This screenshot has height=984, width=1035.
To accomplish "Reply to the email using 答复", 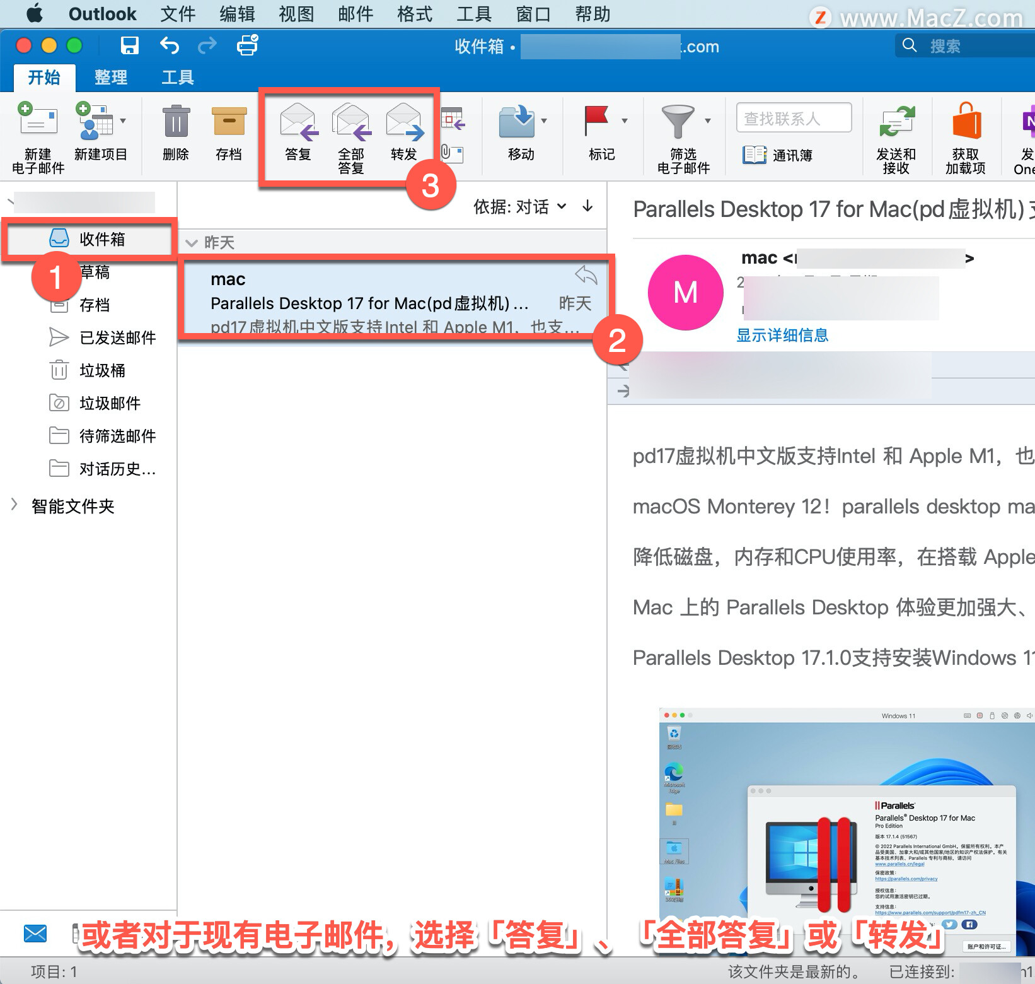I will 298,122.
